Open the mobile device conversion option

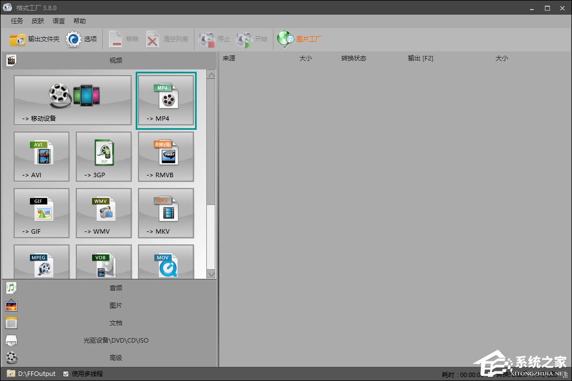[x=72, y=100]
